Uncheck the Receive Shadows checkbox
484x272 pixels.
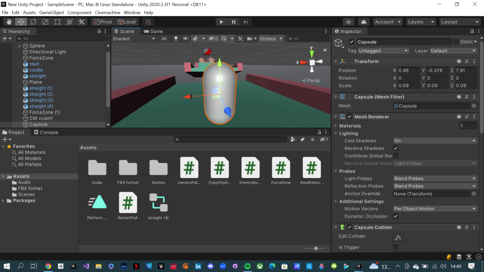[x=396, y=148]
